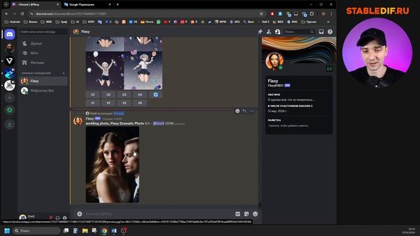This screenshot has height=236, width=420.
Task: Click the browser address bar URL
Action: 72,14
